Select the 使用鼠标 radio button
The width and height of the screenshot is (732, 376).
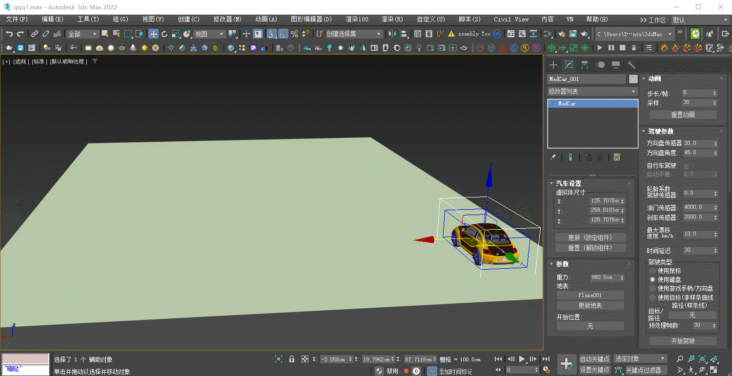click(652, 271)
